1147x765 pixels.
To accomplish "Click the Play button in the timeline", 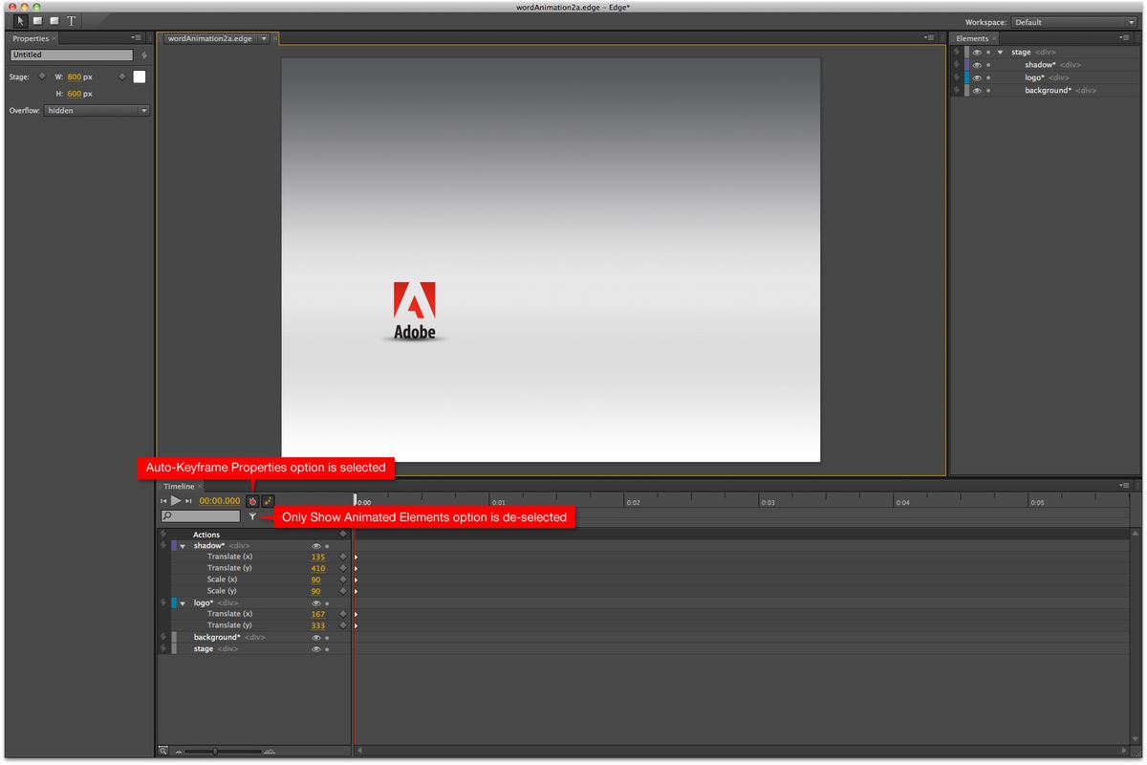I will click(175, 499).
